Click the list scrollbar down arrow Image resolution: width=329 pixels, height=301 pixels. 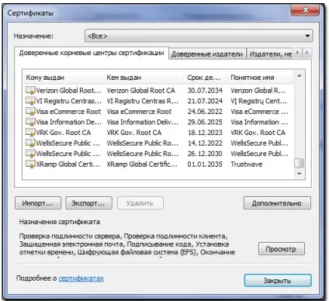[x=300, y=174]
